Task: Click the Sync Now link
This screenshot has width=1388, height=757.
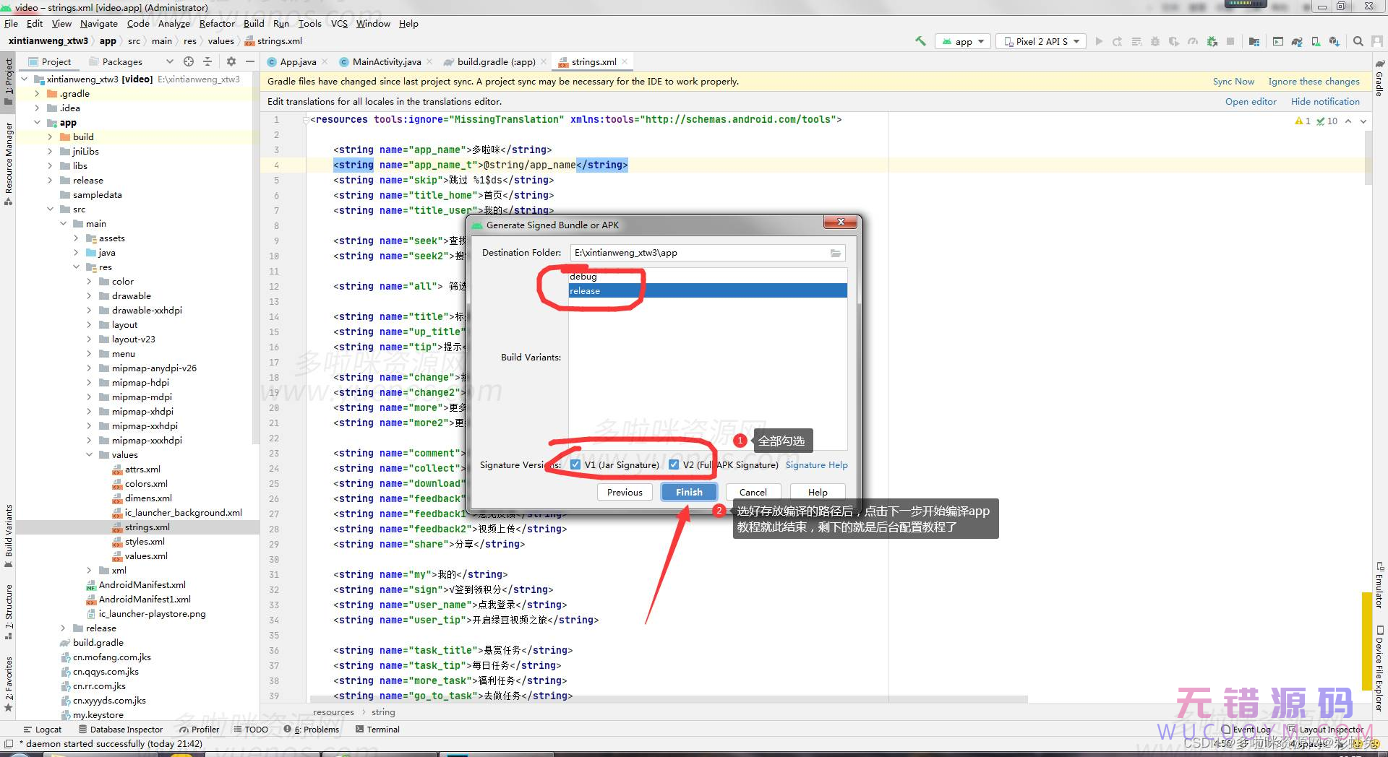Action: click(x=1233, y=82)
